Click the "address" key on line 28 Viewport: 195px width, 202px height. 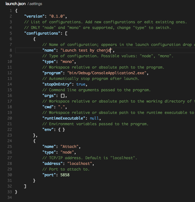click(52, 164)
